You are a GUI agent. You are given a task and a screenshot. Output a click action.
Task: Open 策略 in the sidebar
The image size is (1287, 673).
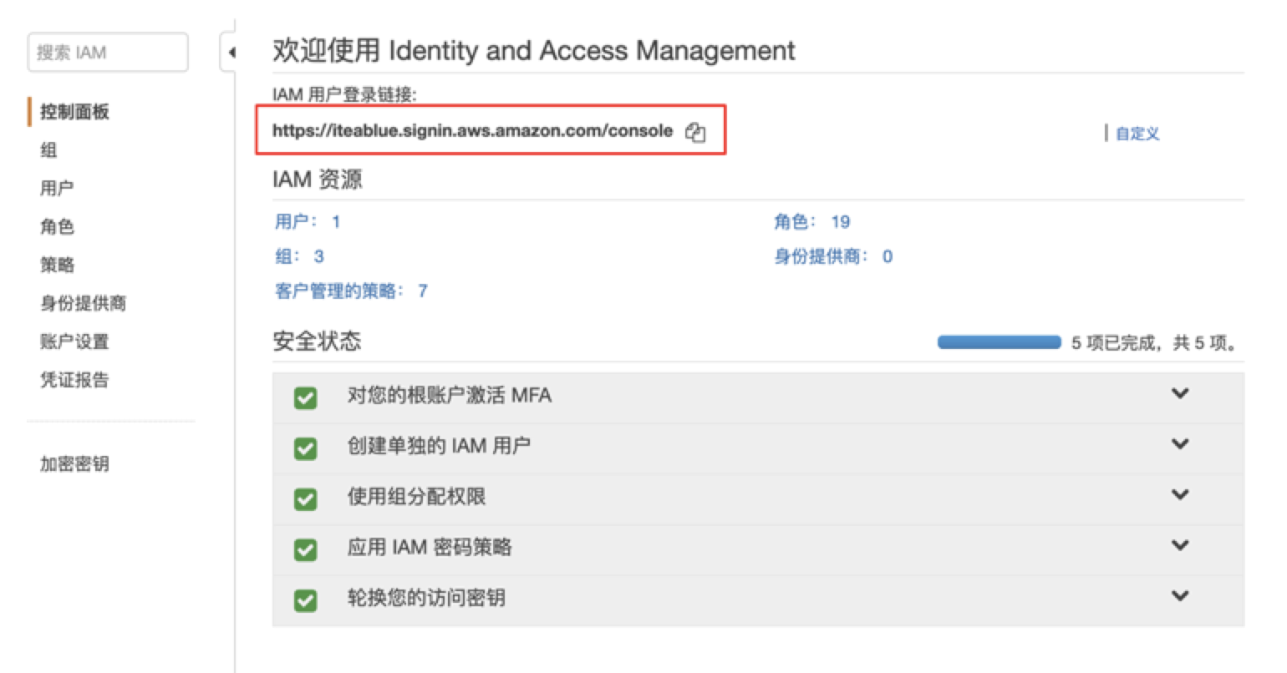click(x=57, y=266)
